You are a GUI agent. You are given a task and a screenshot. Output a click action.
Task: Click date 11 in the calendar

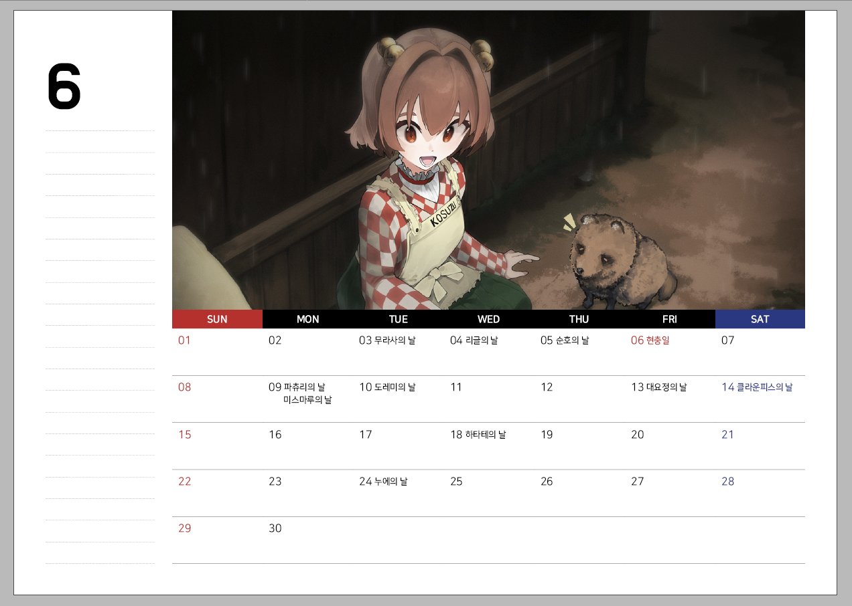tap(455, 387)
